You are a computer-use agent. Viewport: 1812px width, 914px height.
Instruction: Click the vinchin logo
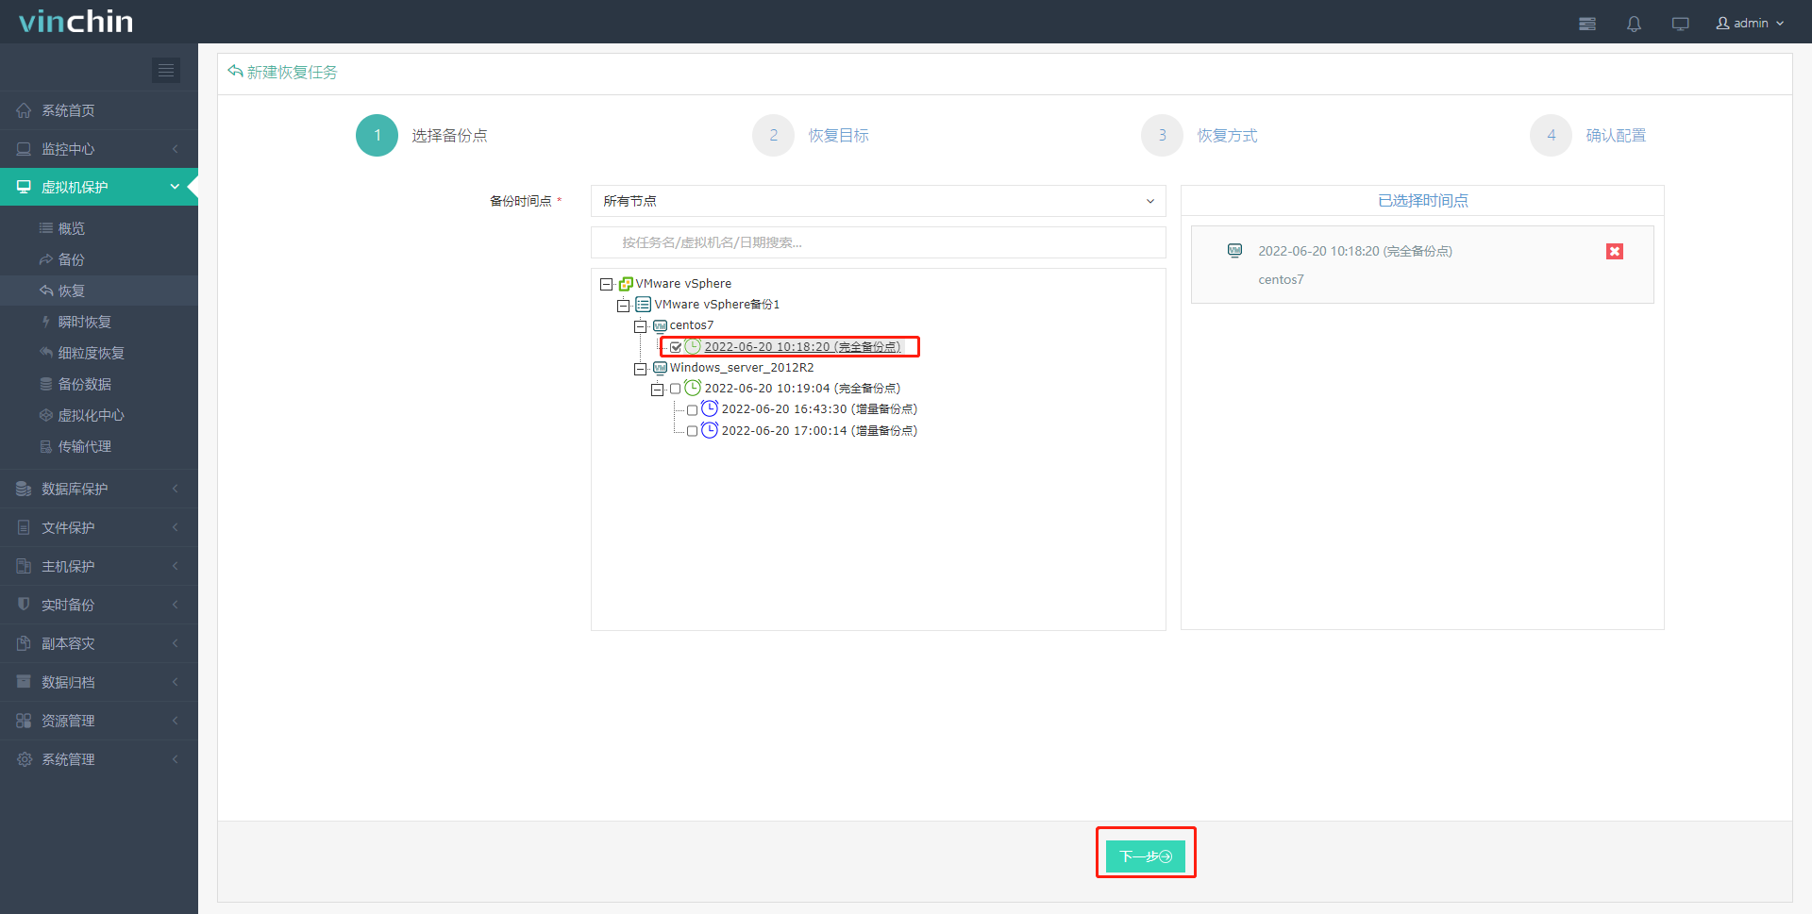tap(76, 22)
